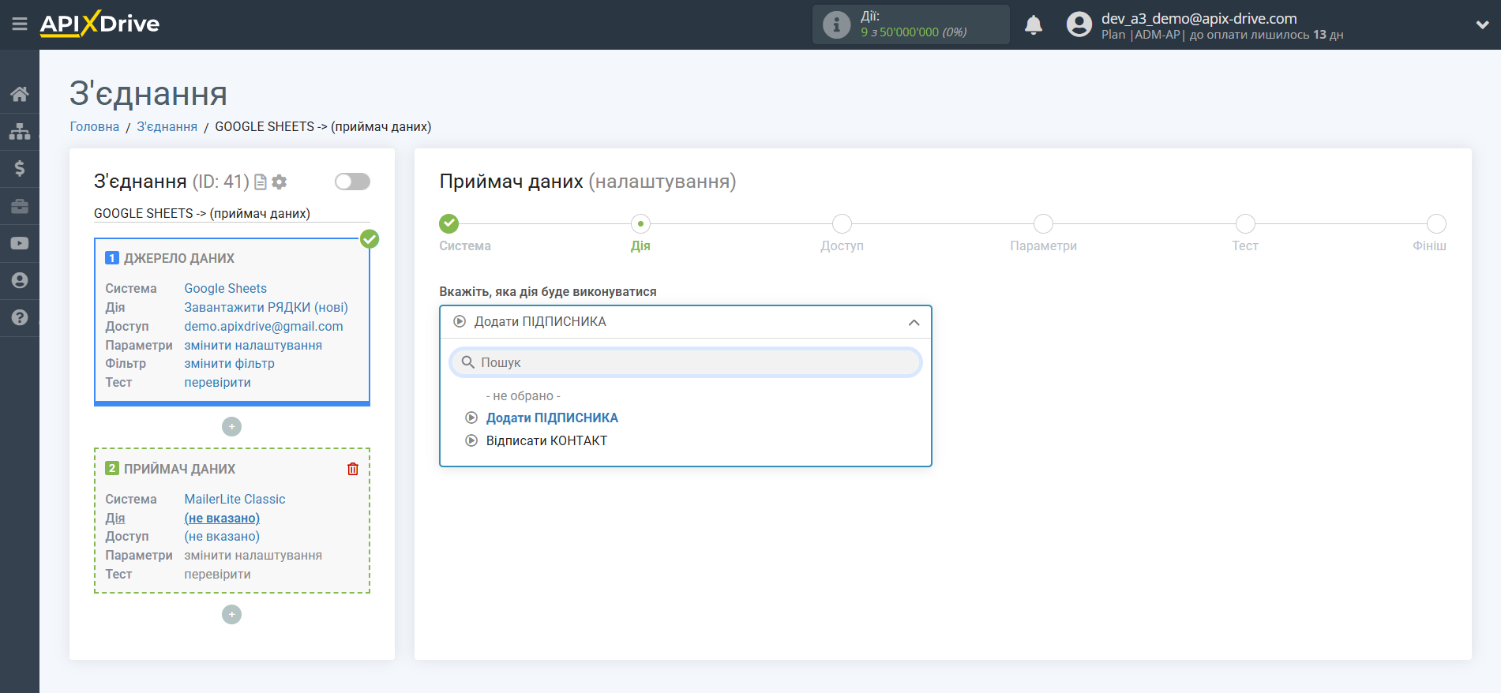Go to the Дія wizard step
The image size is (1501, 693).
(640, 224)
